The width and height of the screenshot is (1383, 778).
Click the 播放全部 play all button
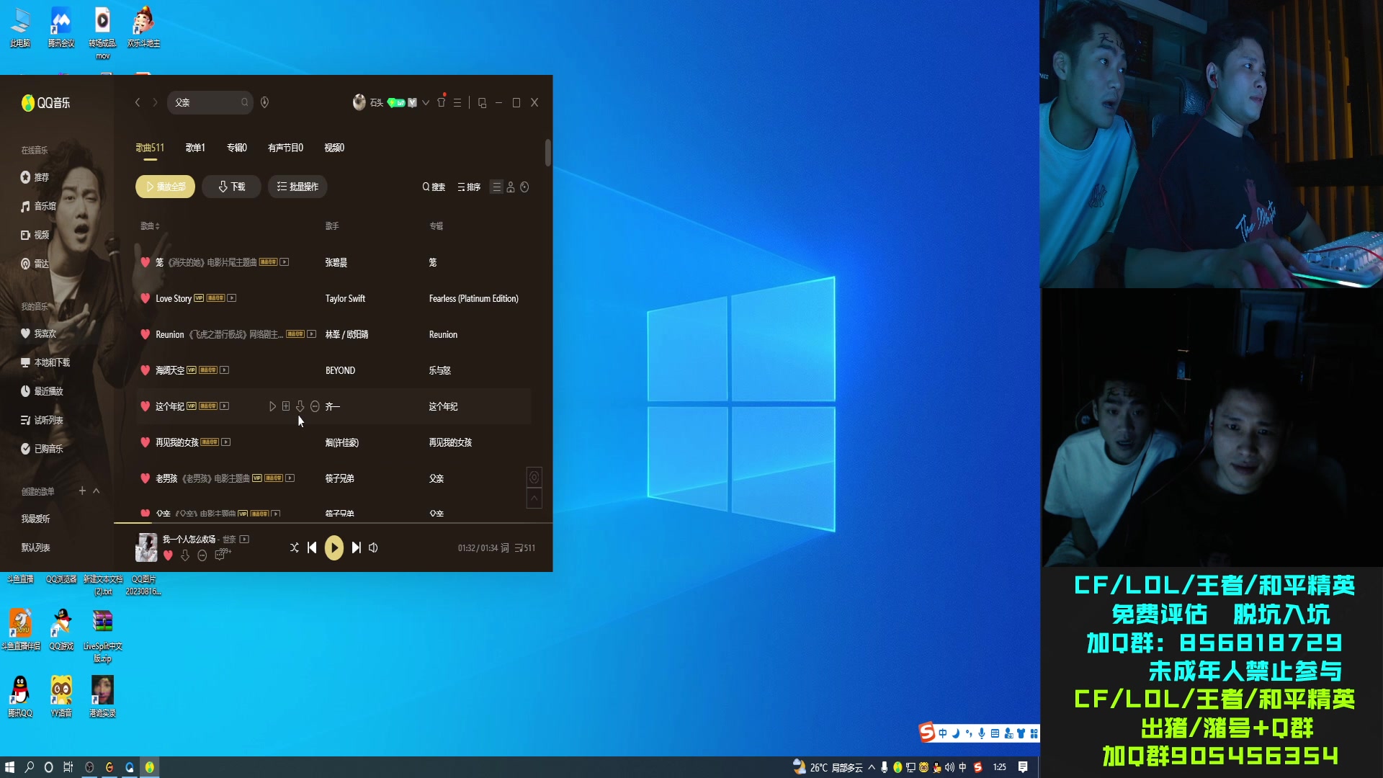(x=166, y=187)
